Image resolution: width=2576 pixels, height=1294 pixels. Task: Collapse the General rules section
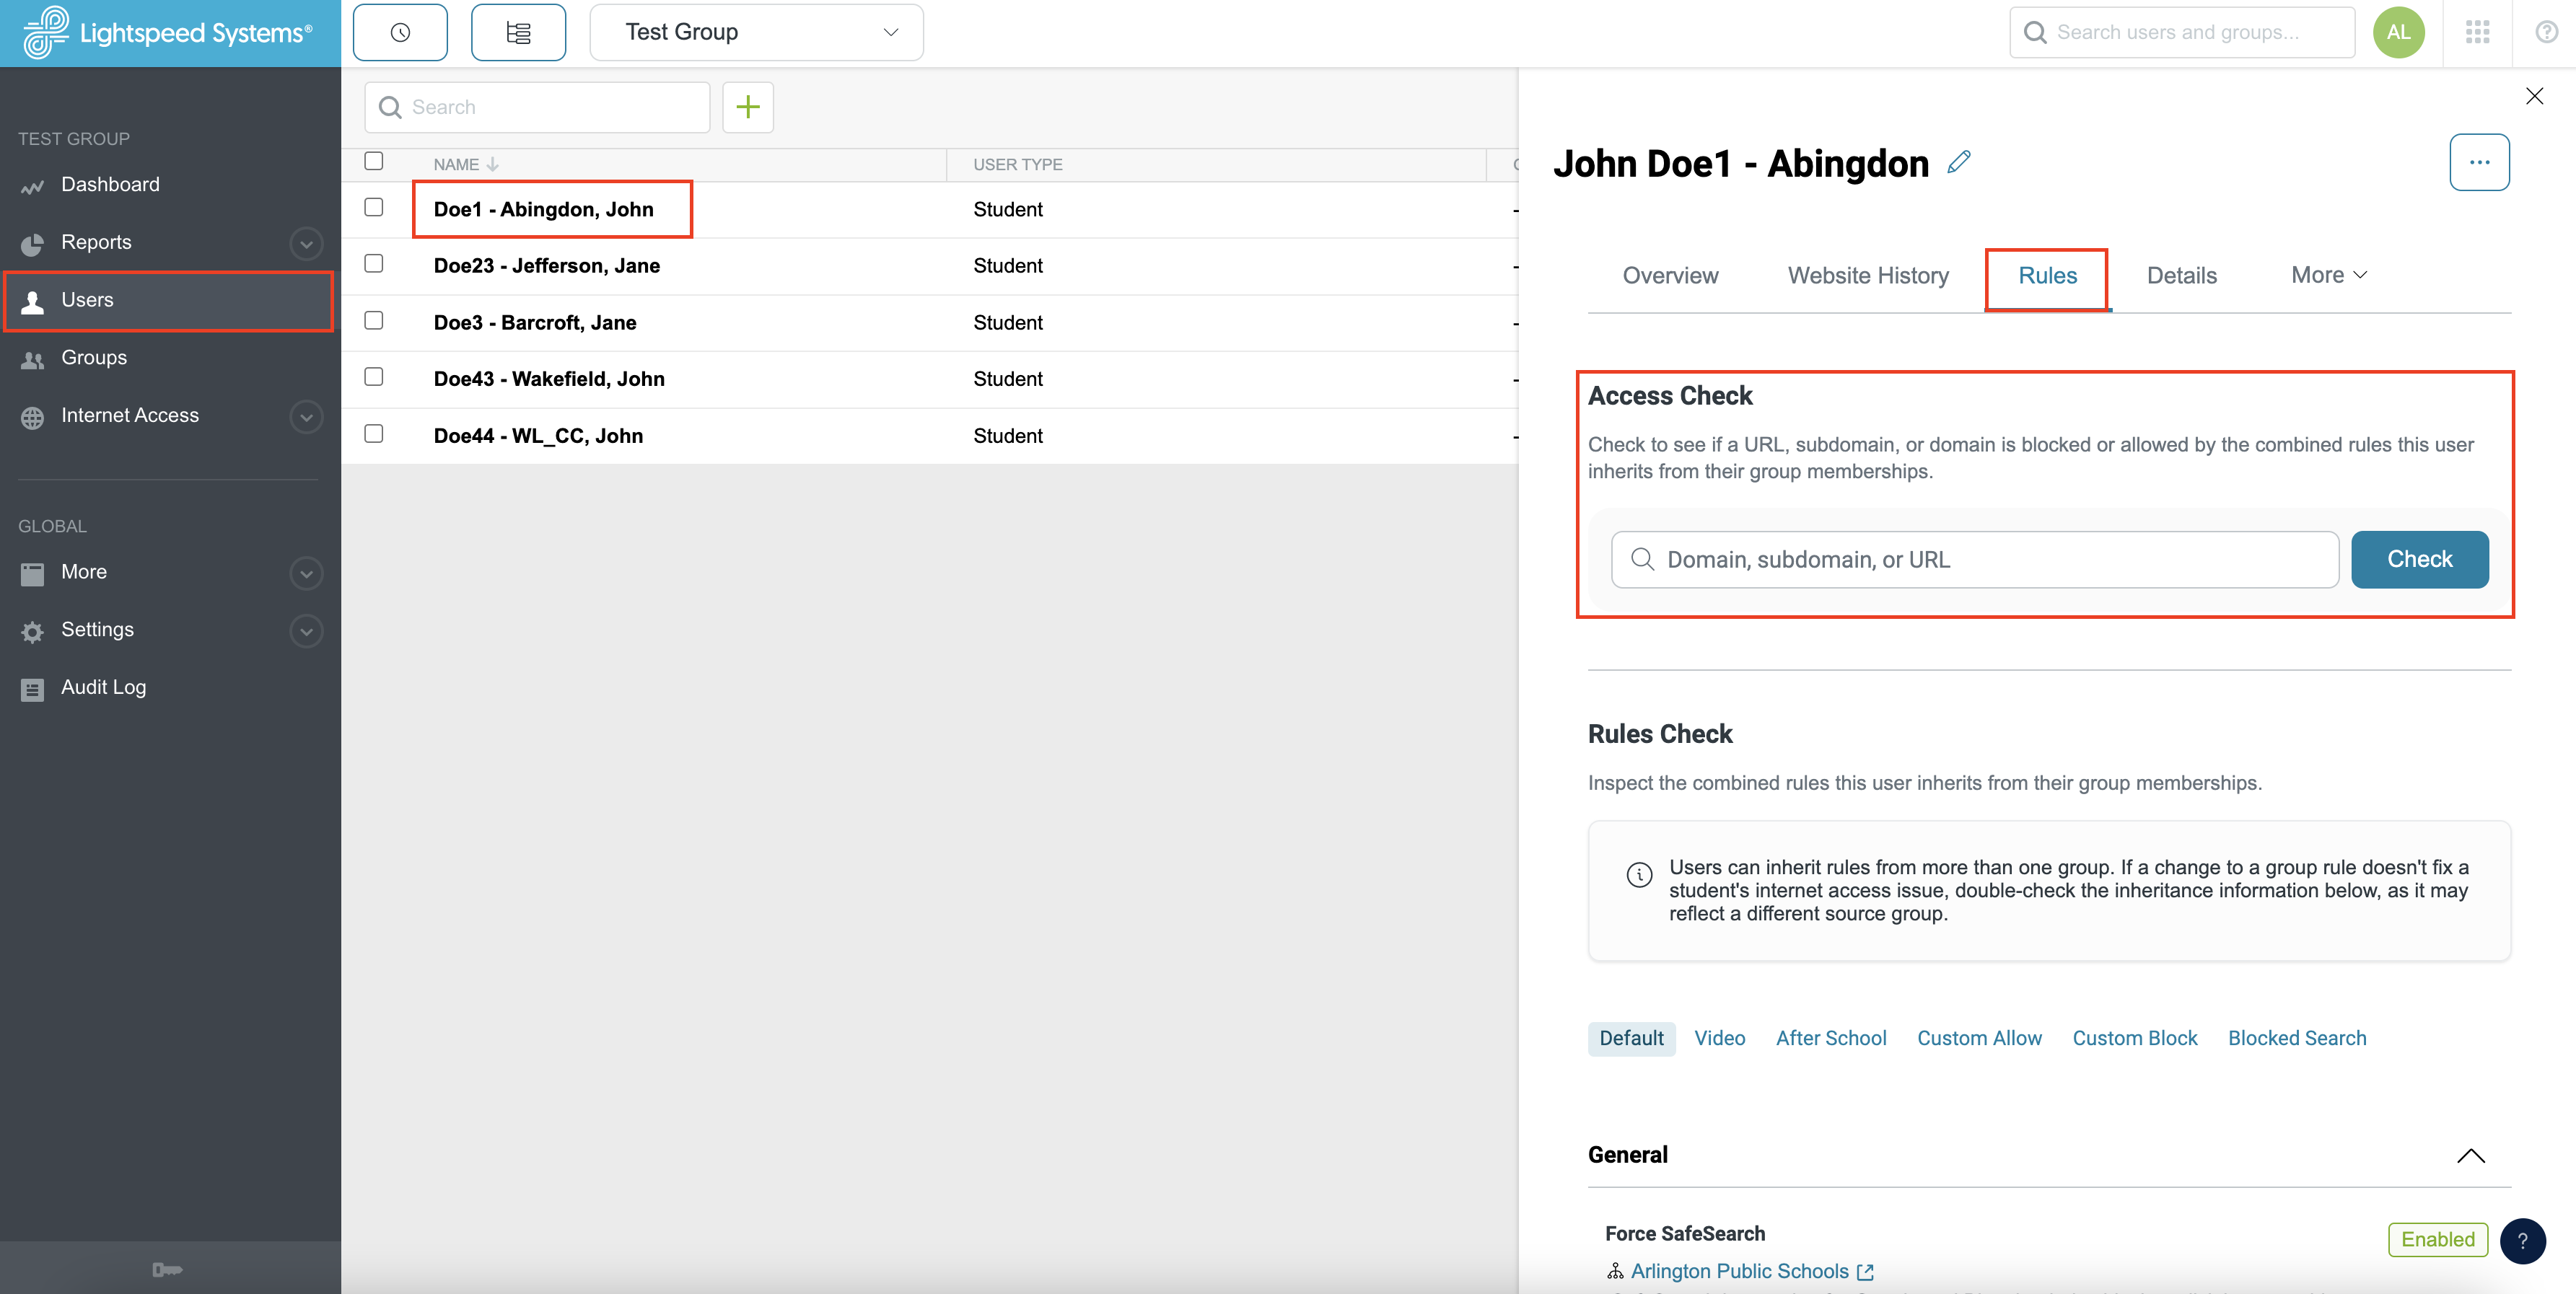click(2471, 1157)
